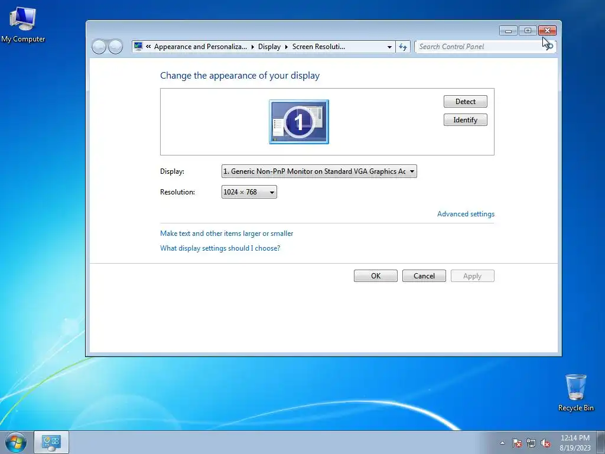Viewport: 605px width, 454px height.
Task: Expand arrow after Appearance and Personalization
Action: [x=252, y=47]
